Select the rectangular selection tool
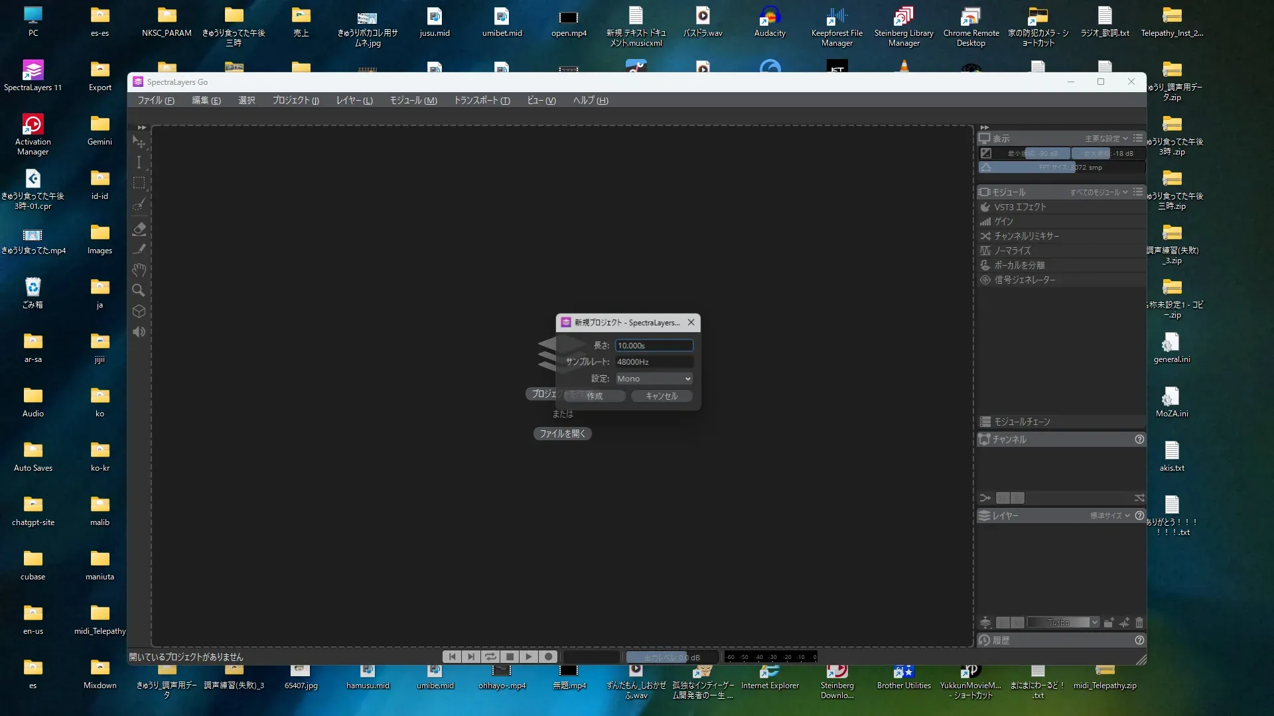 tap(139, 183)
